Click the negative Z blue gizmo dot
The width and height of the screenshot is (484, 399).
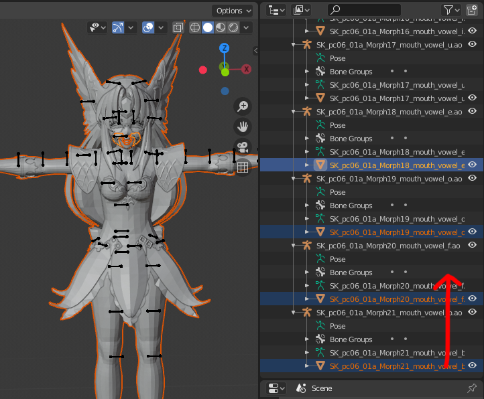[225, 91]
